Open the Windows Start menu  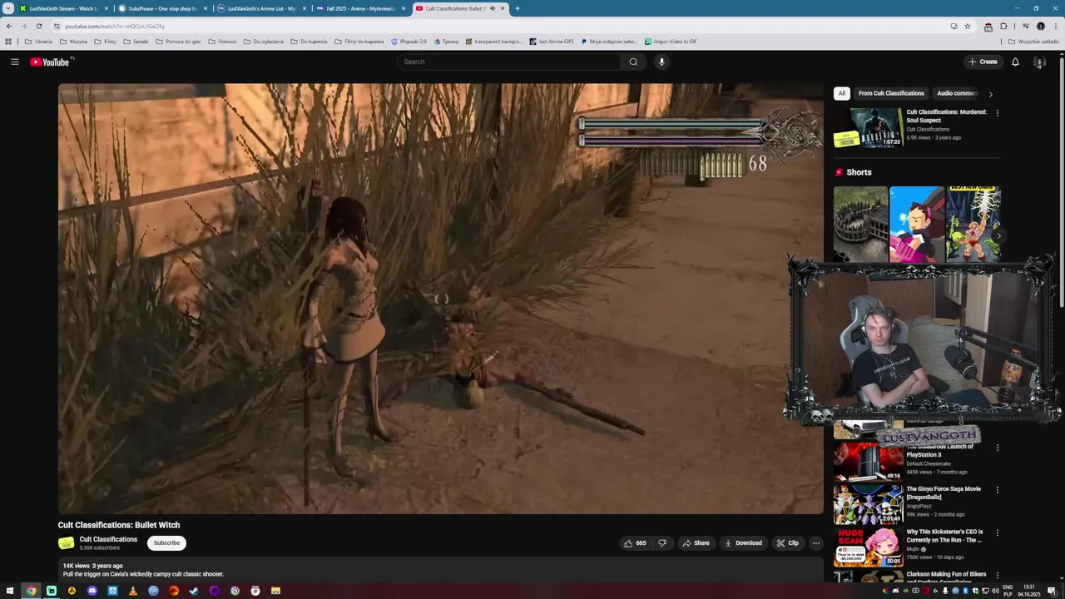click(11, 591)
